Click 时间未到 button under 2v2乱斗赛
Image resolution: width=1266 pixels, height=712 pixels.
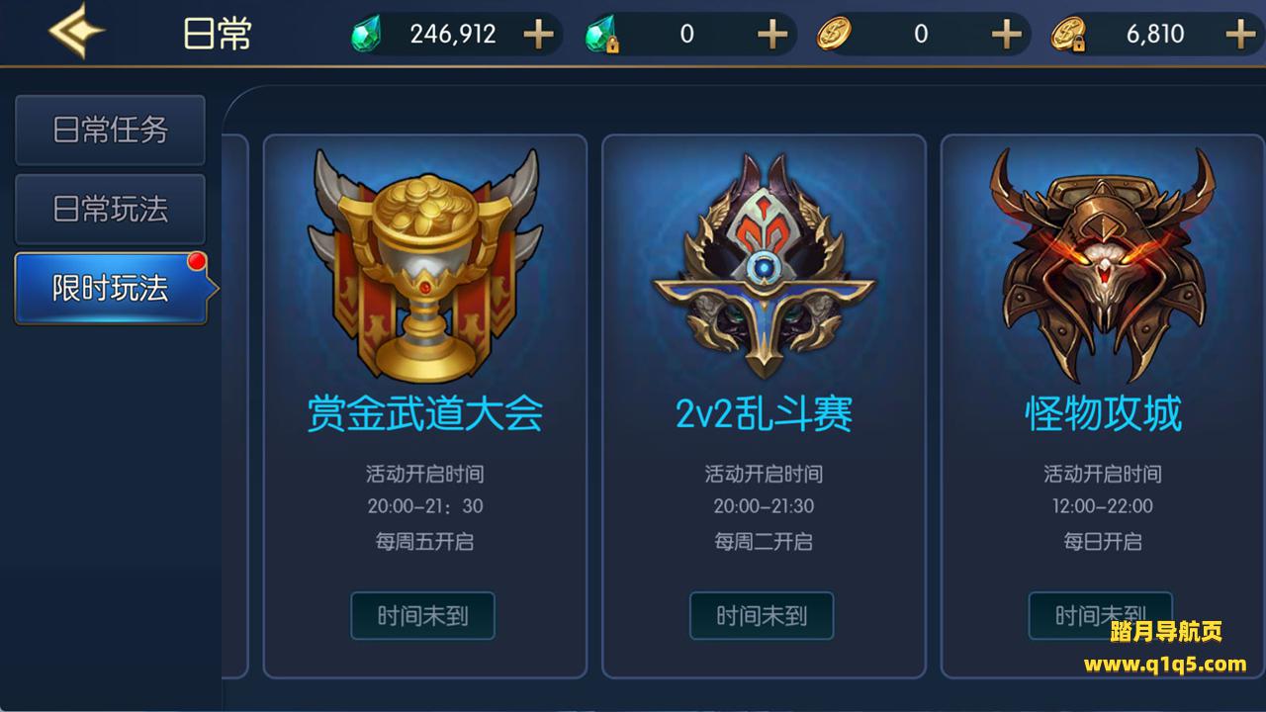(x=762, y=616)
